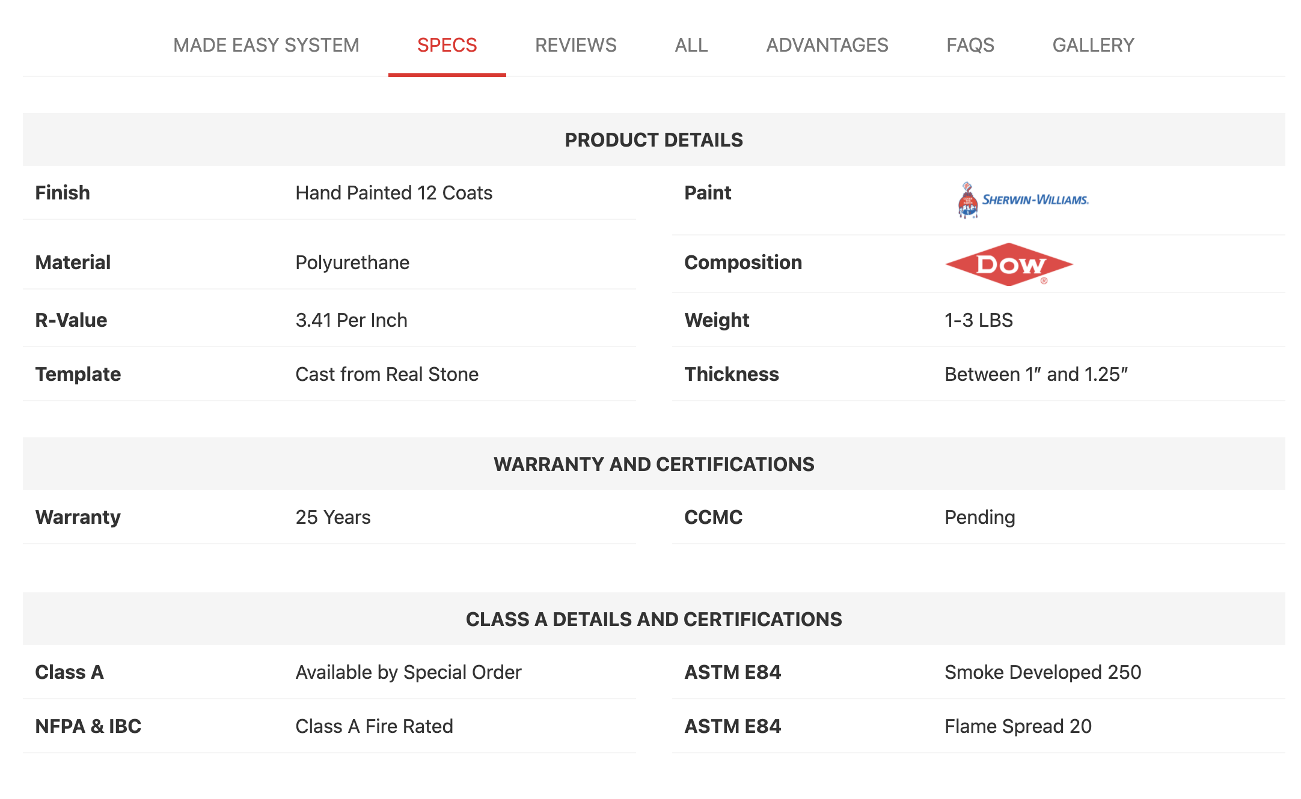View the Gallery tab

click(x=1093, y=45)
